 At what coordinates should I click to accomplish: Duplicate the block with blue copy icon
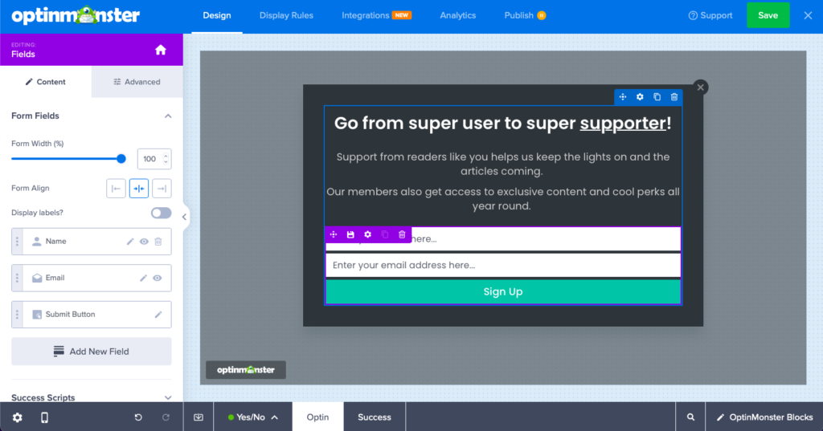(x=657, y=97)
